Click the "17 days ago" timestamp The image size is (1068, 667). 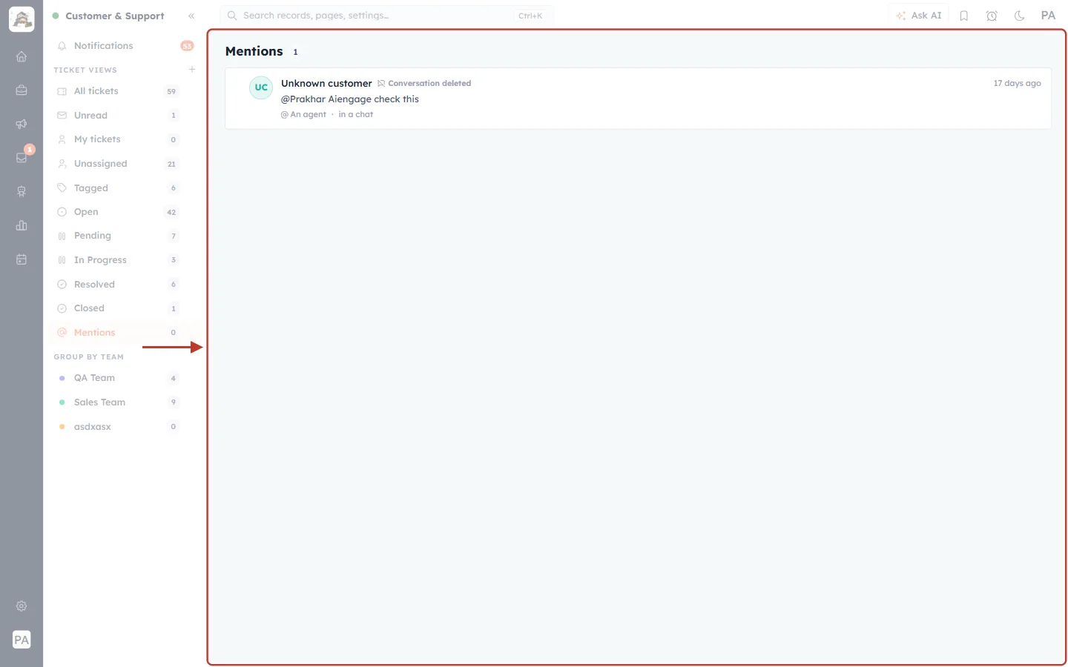(x=1017, y=83)
